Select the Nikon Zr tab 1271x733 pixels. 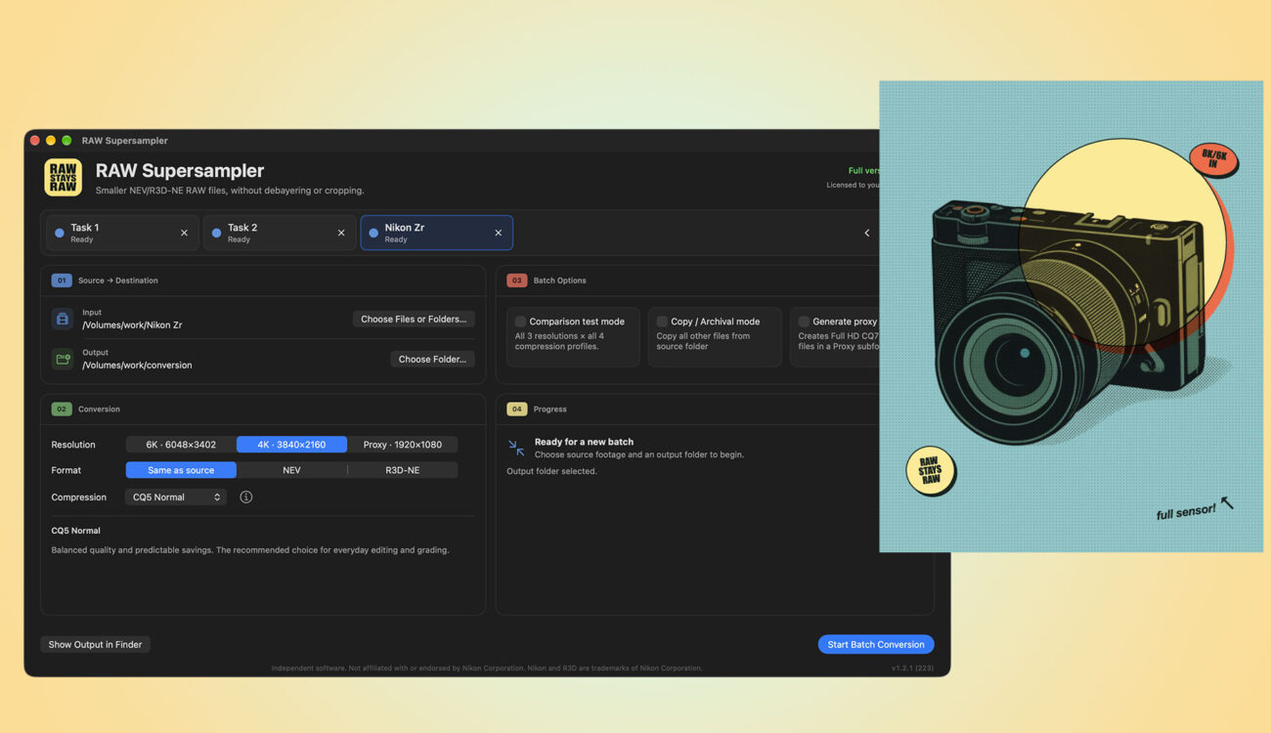coord(437,233)
